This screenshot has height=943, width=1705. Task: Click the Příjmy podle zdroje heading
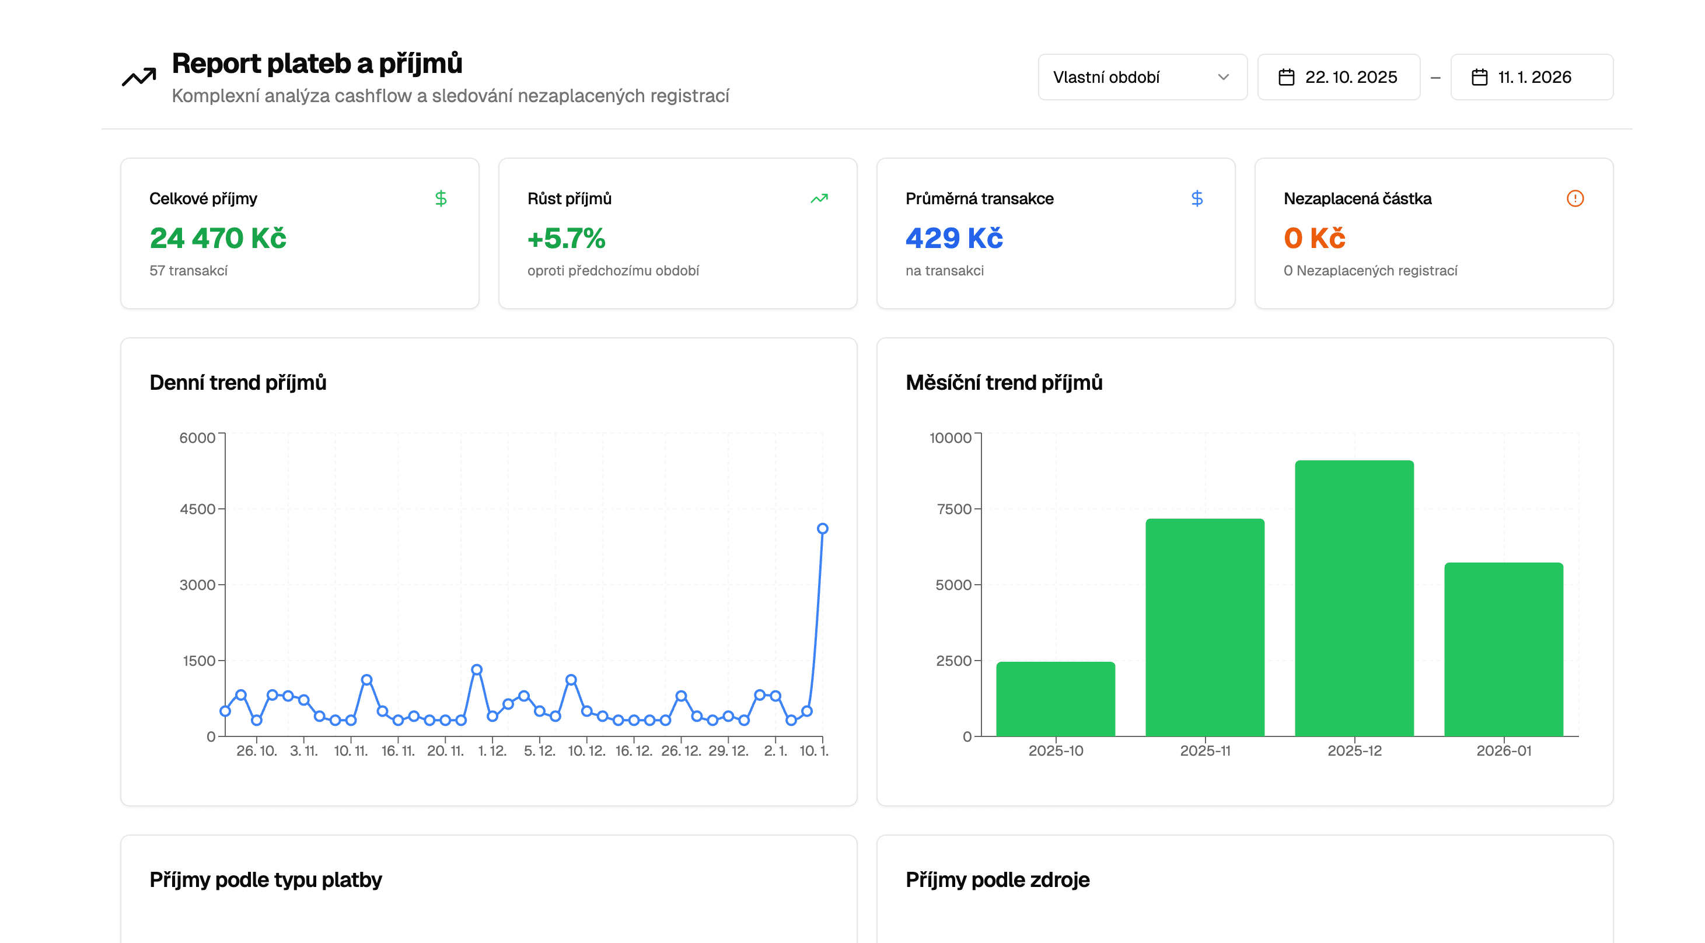tap(997, 879)
